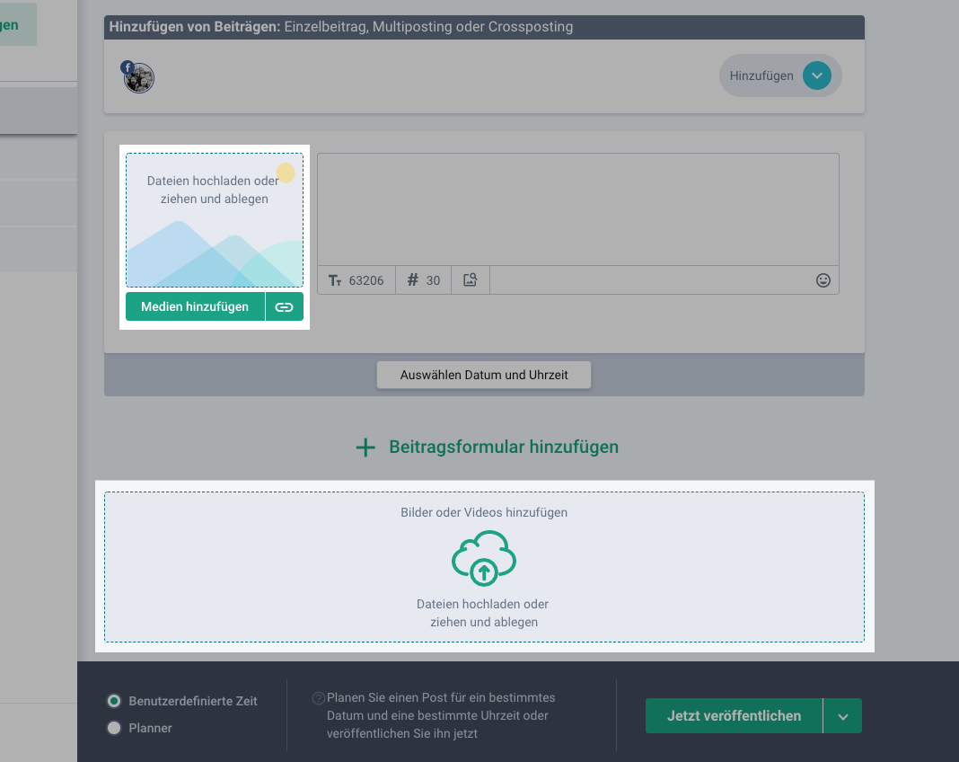Click the image icon in text toolbar

470,280
